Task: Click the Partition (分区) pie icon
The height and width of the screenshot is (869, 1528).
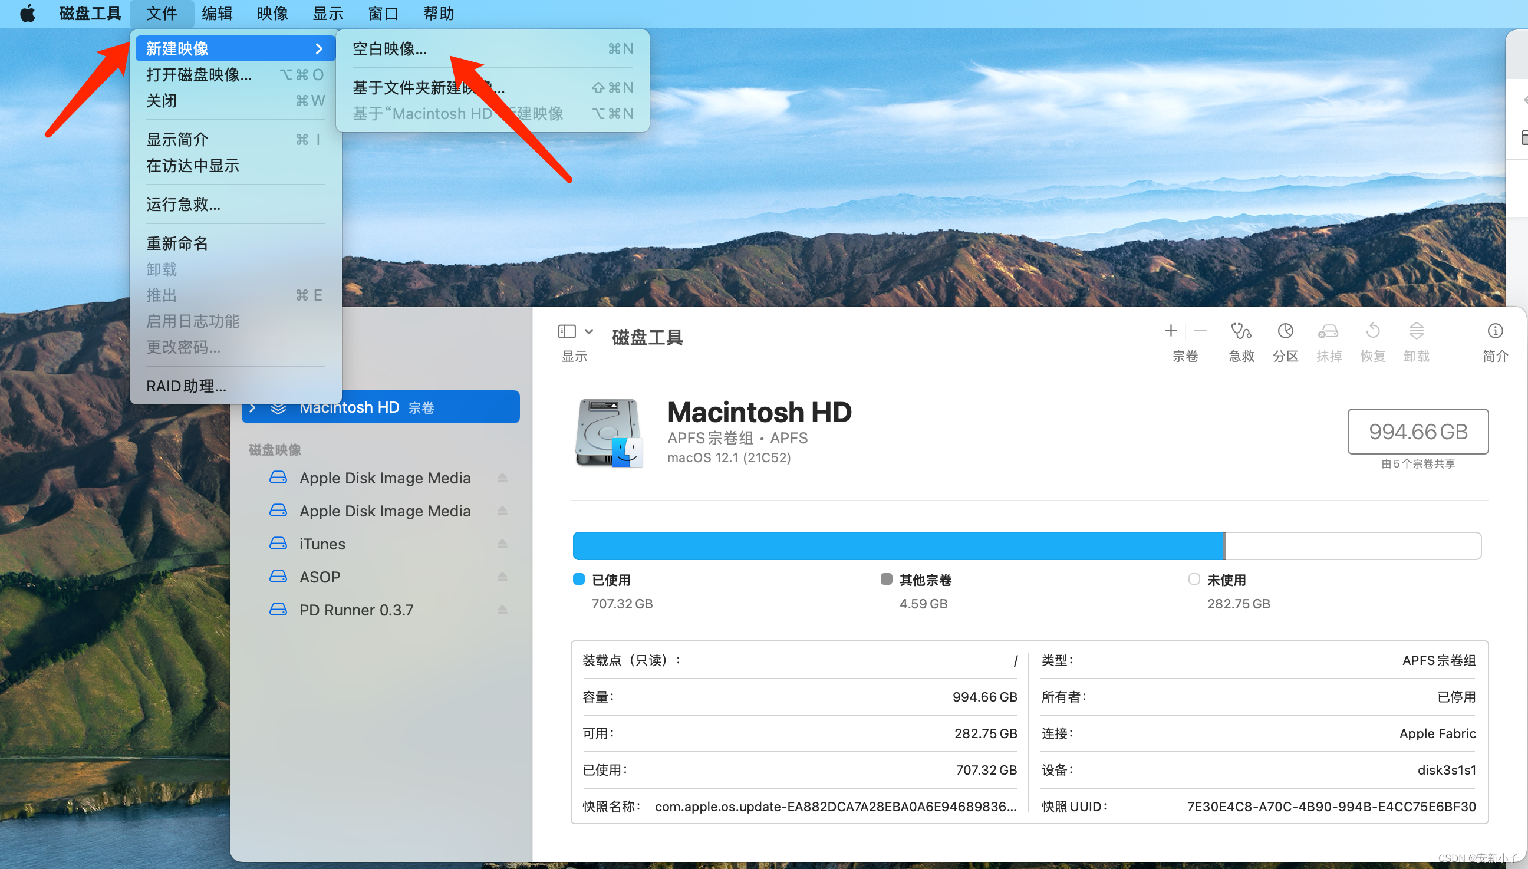Action: 1285,331
